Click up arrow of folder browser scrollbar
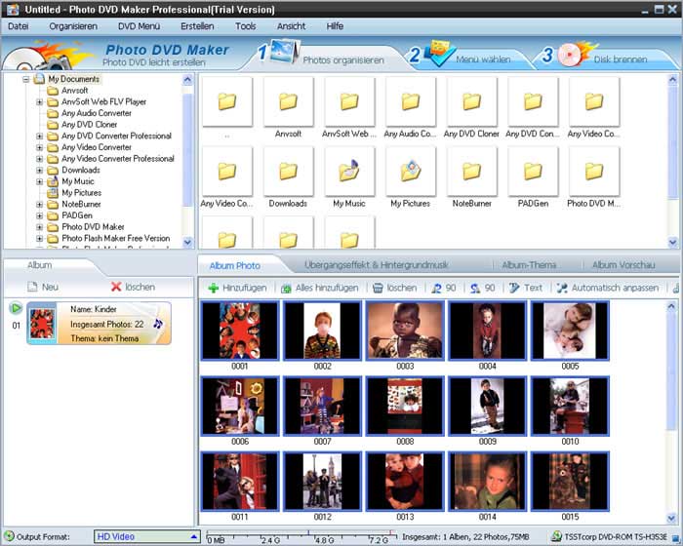This screenshot has height=546, width=683. (672, 80)
